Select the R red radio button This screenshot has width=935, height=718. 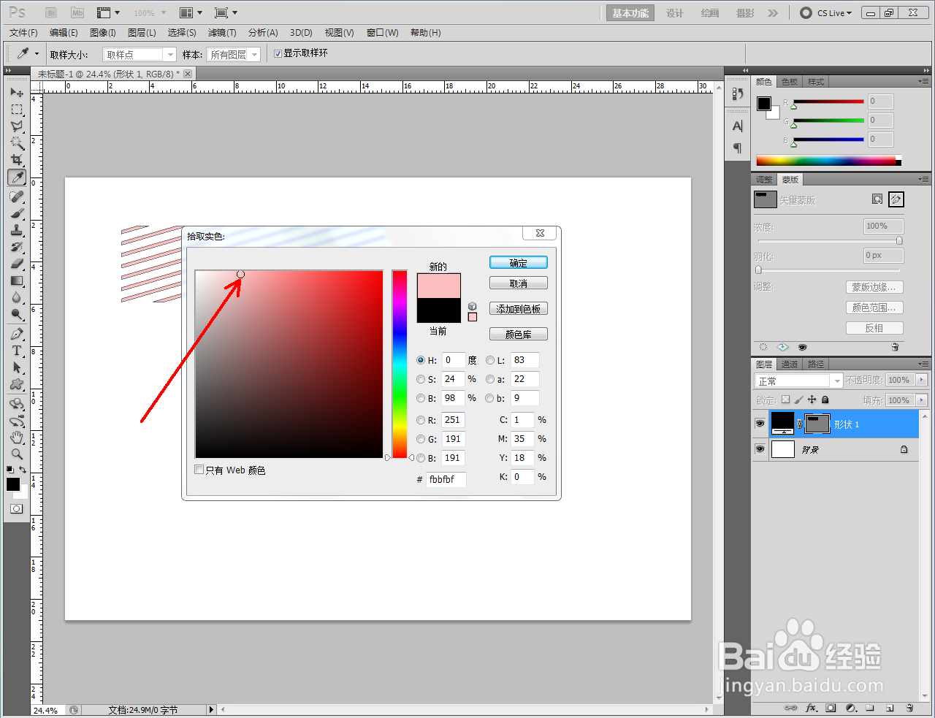coord(421,420)
